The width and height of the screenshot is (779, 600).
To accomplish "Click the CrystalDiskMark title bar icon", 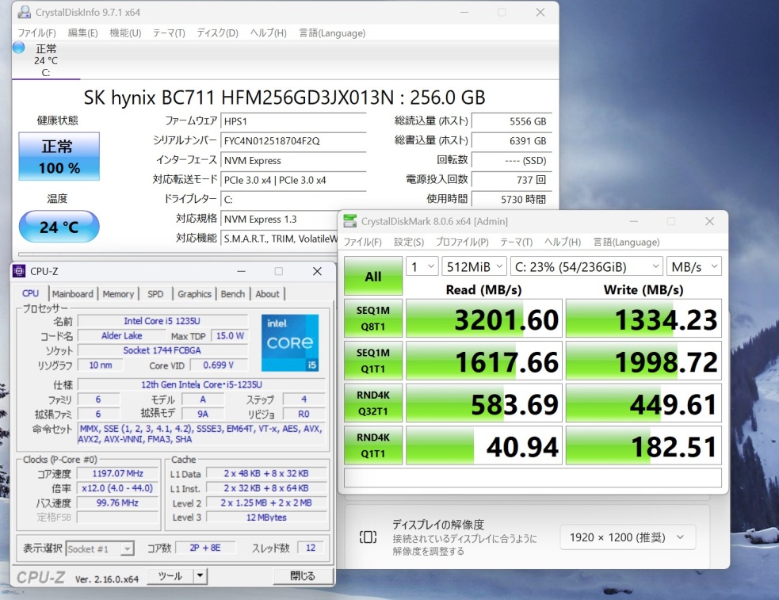I will tap(350, 221).
